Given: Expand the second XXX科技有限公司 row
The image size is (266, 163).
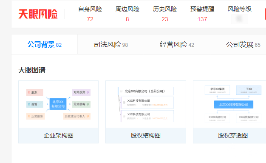Looking at the screenshot, I should (x=124, y=116).
